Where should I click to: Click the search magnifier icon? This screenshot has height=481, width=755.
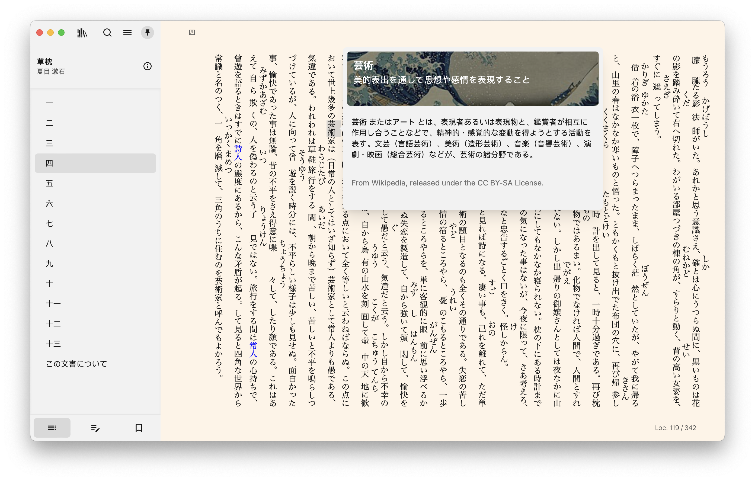[107, 33]
